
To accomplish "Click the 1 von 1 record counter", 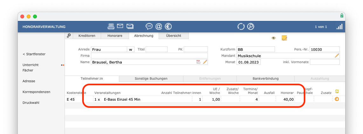I will point(321,27).
